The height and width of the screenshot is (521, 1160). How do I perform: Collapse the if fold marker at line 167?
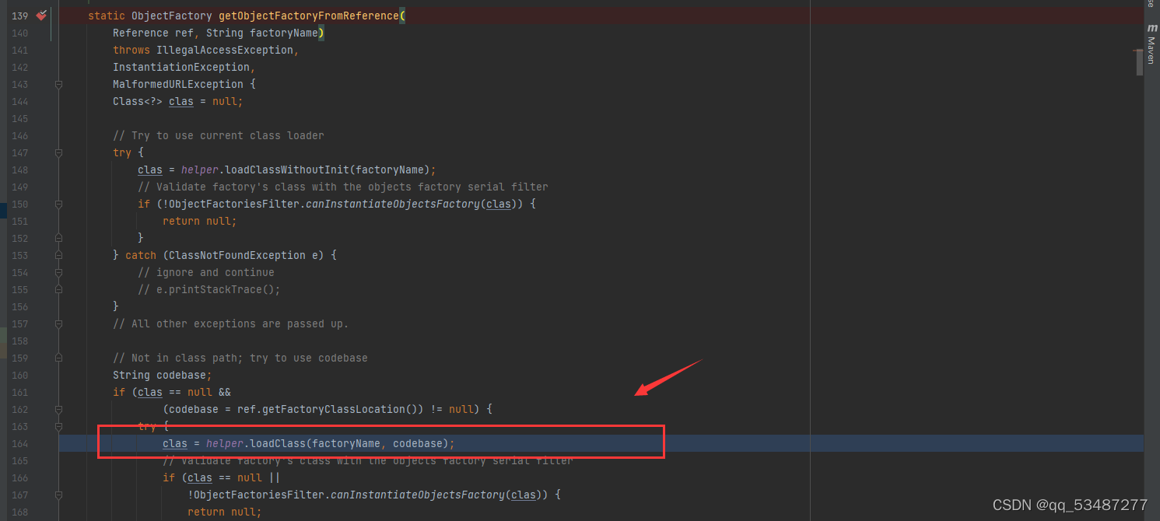58,495
